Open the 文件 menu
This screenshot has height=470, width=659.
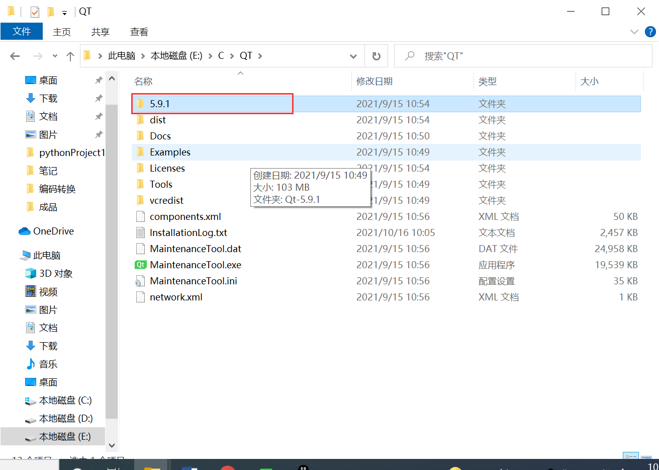(x=21, y=31)
